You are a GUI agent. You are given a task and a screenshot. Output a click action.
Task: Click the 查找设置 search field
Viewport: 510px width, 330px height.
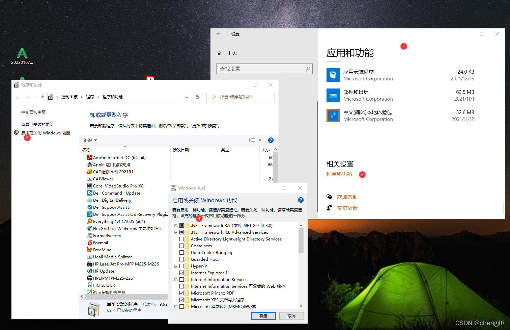coord(264,69)
